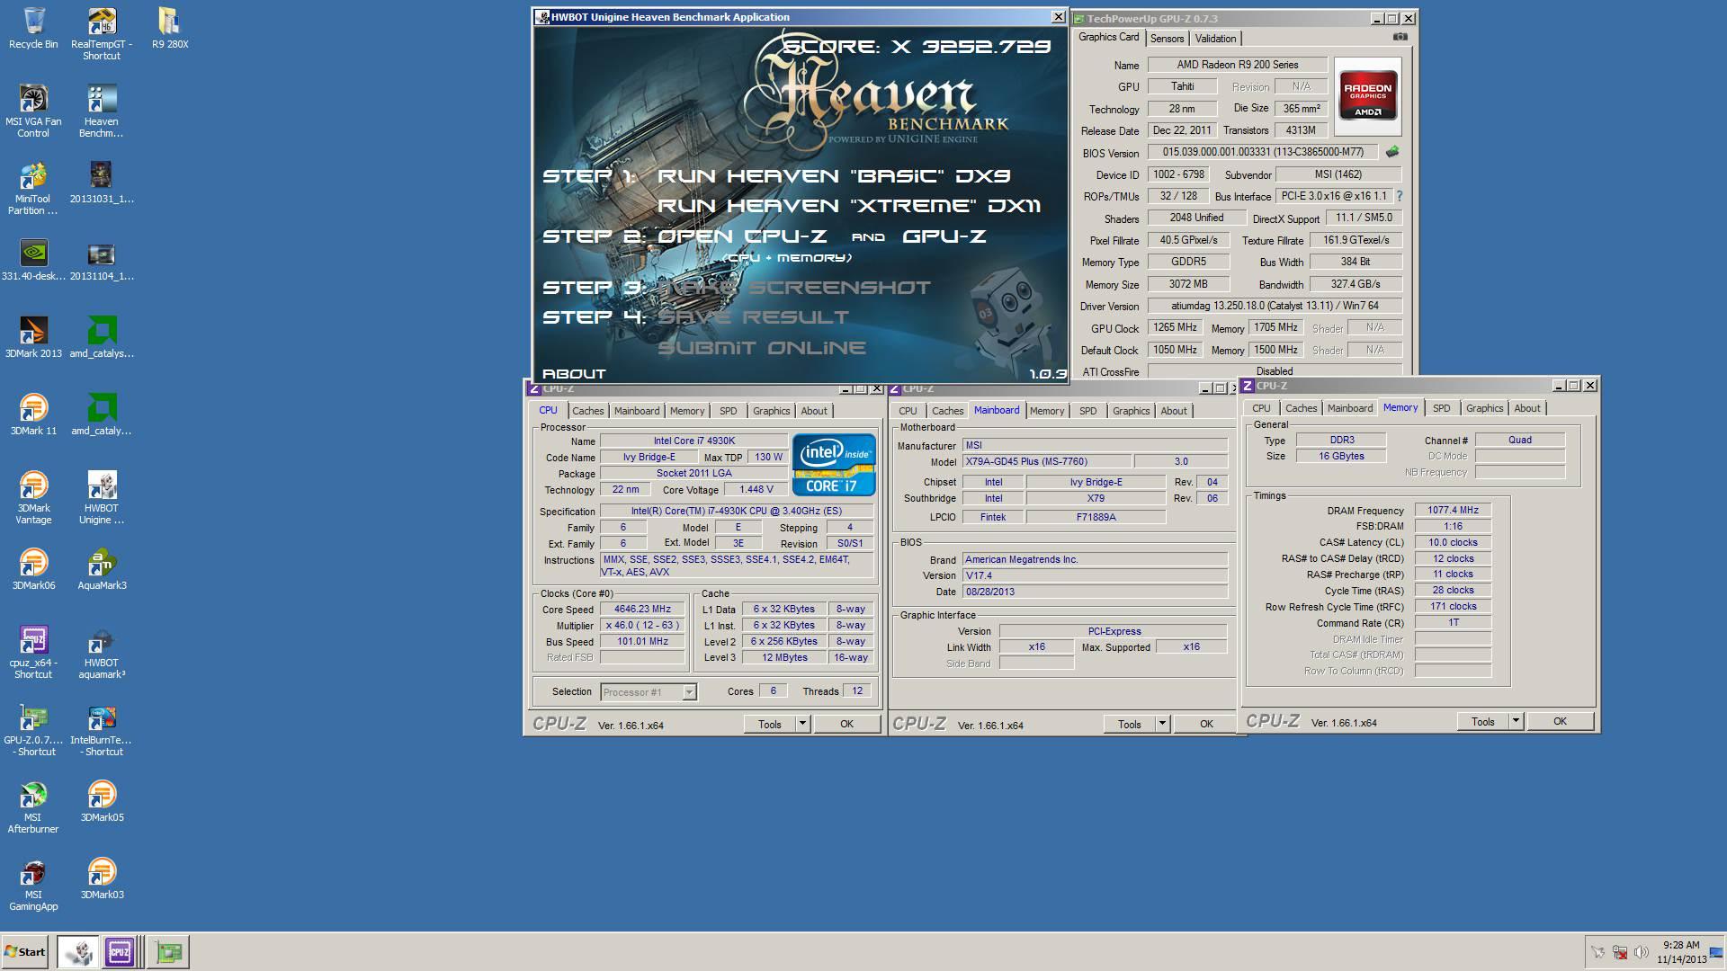Launch the 3DMark 2013 icon
This screenshot has width=1727, height=971.
[33, 338]
